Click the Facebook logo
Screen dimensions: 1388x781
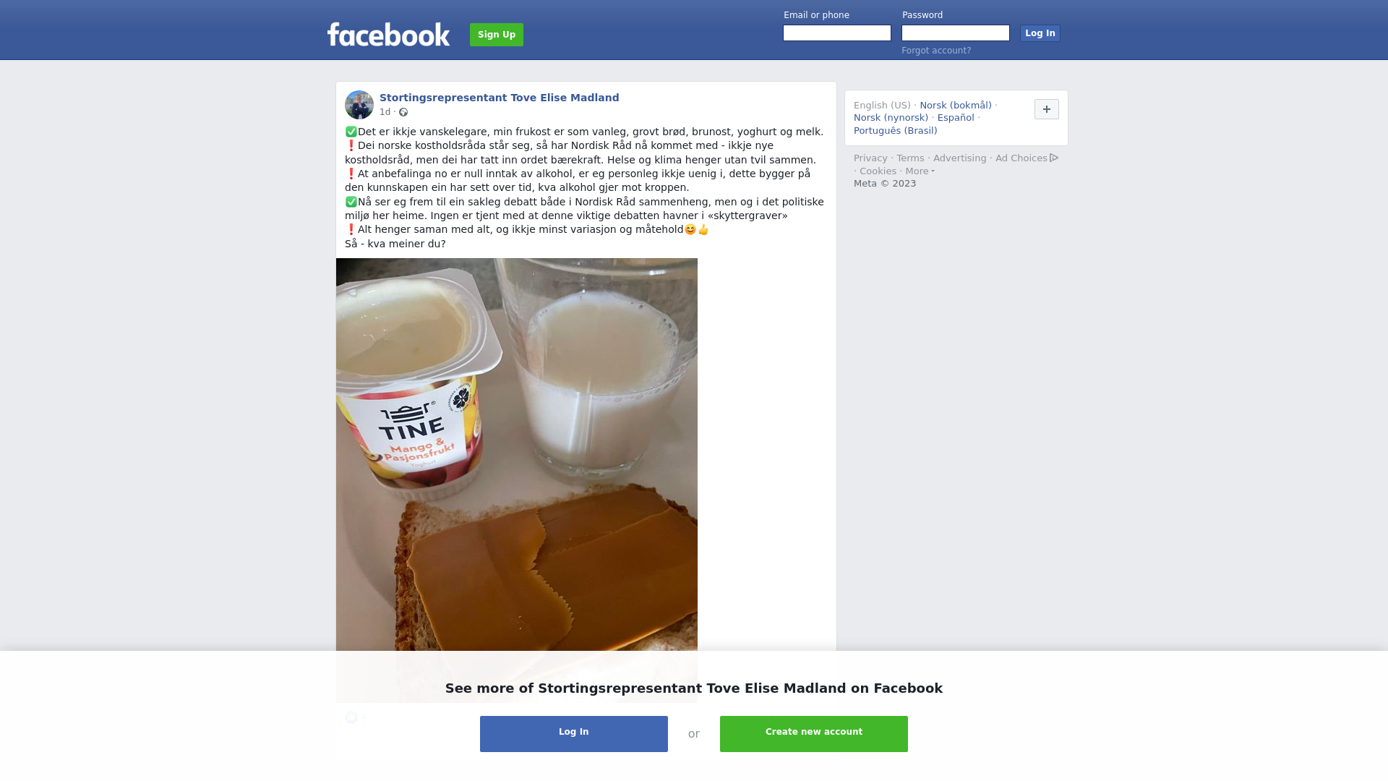[x=388, y=35]
